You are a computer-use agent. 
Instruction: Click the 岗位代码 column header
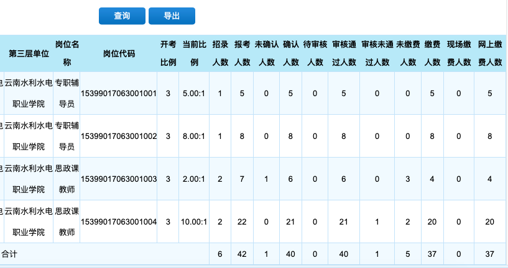(x=119, y=53)
